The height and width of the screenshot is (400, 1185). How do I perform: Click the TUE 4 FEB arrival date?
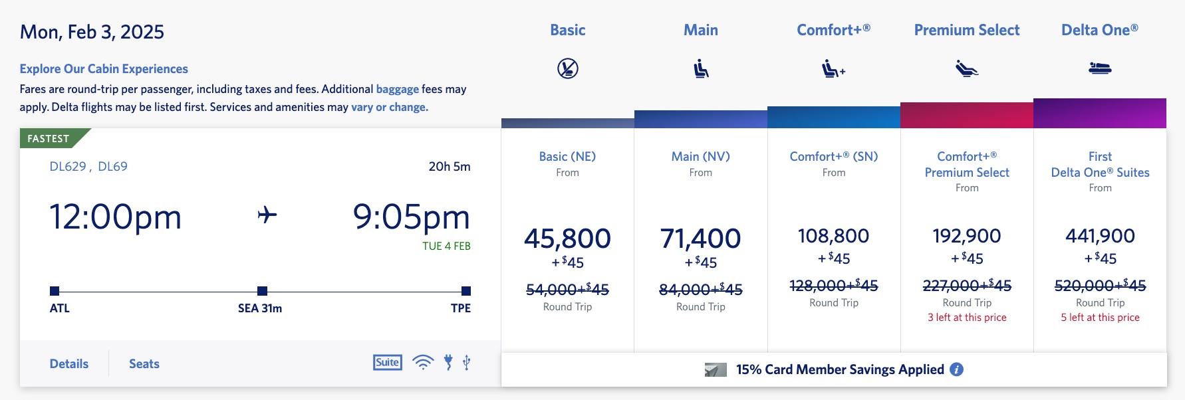pos(446,246)
